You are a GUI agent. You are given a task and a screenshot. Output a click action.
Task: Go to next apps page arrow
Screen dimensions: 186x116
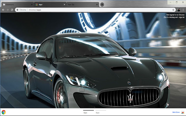[180, 61]
